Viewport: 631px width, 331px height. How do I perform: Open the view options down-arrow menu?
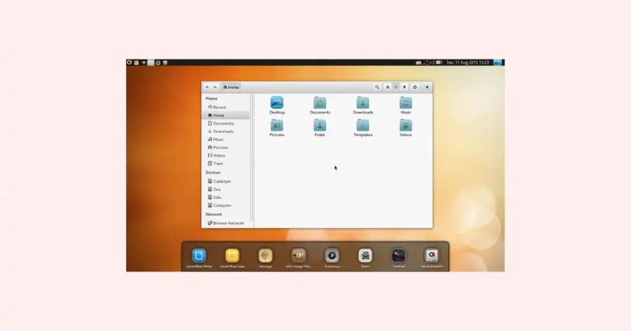tap(404, 87)
